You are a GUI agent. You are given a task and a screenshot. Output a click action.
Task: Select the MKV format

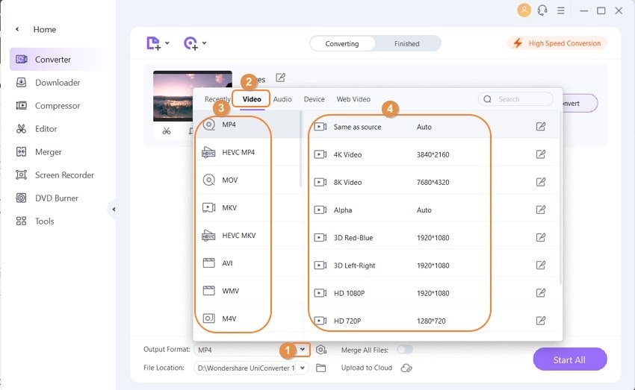(x=247, y=208)
